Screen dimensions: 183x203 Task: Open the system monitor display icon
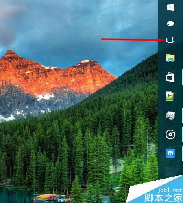170,115
